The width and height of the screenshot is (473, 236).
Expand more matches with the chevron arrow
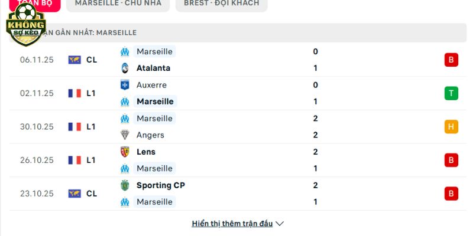tap(280, 224)
